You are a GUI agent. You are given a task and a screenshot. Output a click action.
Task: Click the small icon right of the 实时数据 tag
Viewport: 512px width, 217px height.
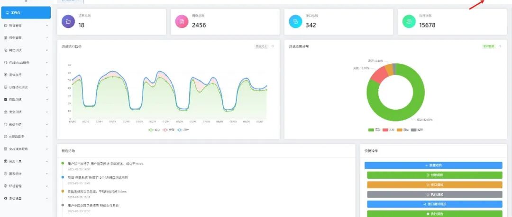coord(500,47)
